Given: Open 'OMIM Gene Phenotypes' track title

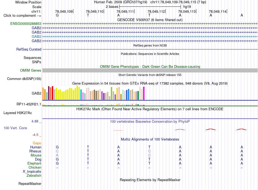Looking at the screenshot, I should click(x=150, y=66).
